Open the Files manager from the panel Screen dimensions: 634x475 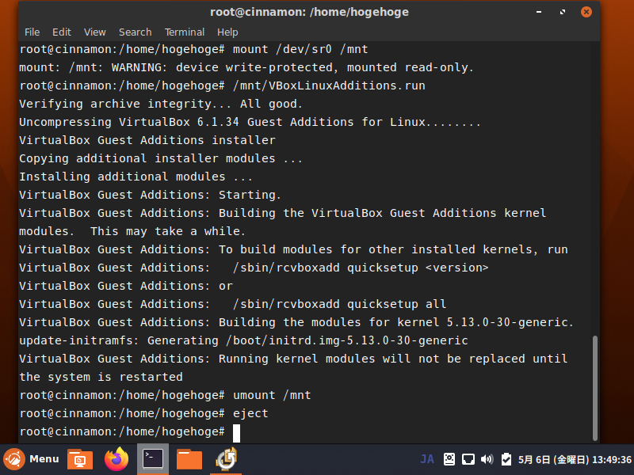coord(189,460)
